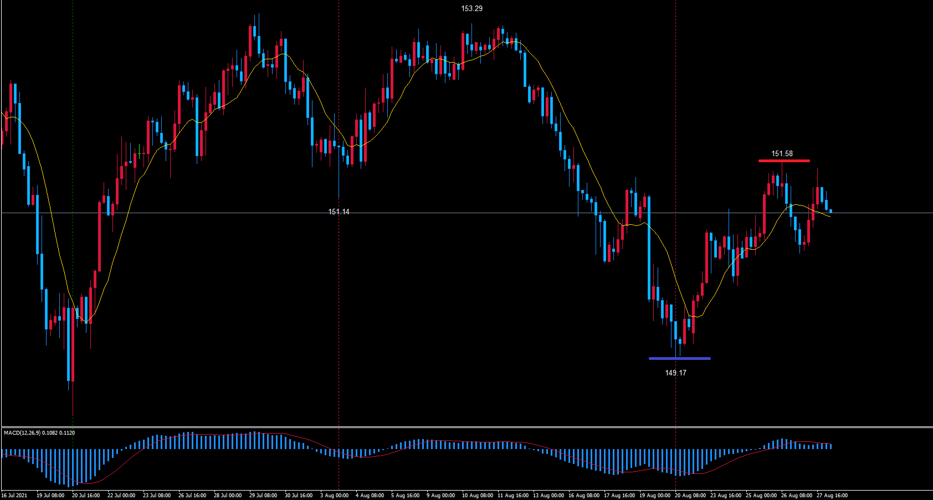
Task: Click the blue support line at 149.17
Action: point(679,358)
